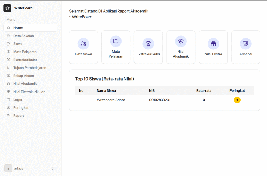The width and height of the screenshot is (267, 176).
Task: Click the yellow rank 1 badge
Action: (x=237, y=100)
